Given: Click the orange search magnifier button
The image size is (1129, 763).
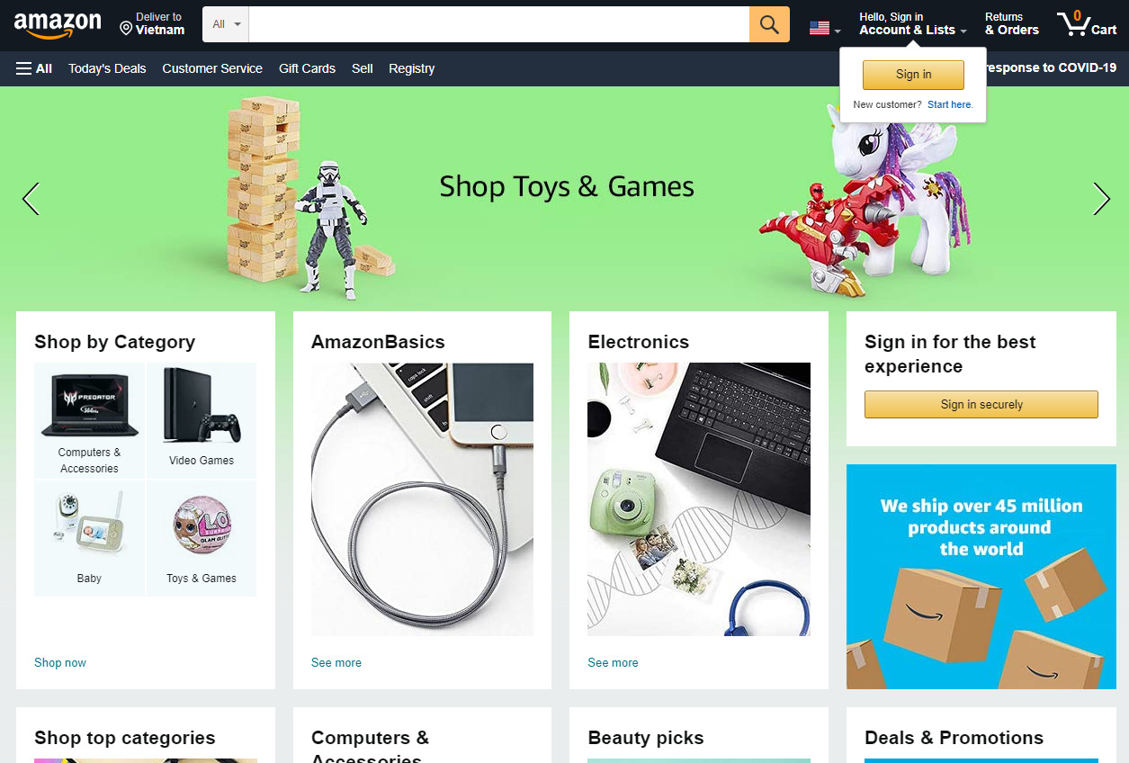Looking at the screenshot, I should [769, 24].
